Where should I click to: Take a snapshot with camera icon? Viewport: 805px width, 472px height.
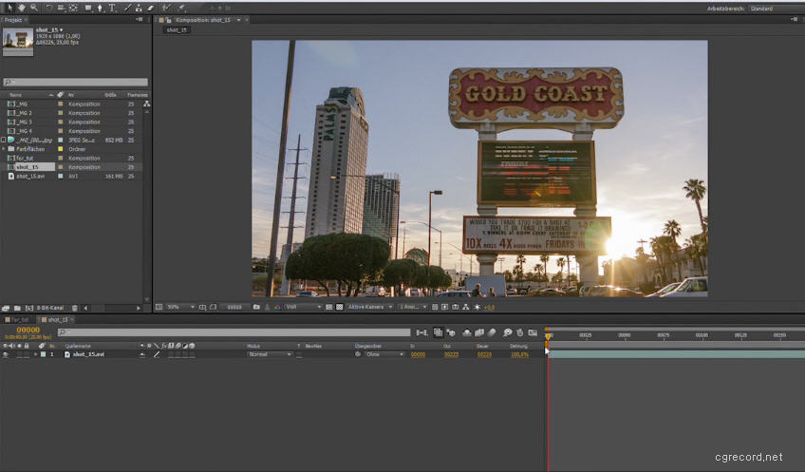coord(256,307)
